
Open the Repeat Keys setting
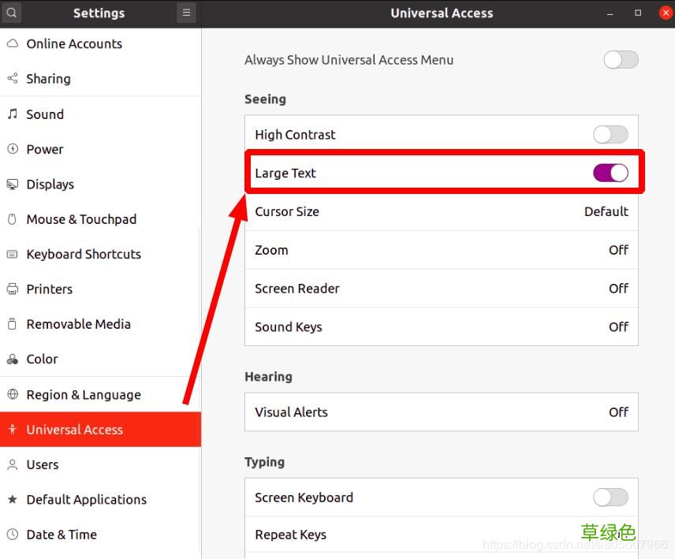tap(441, 535)
